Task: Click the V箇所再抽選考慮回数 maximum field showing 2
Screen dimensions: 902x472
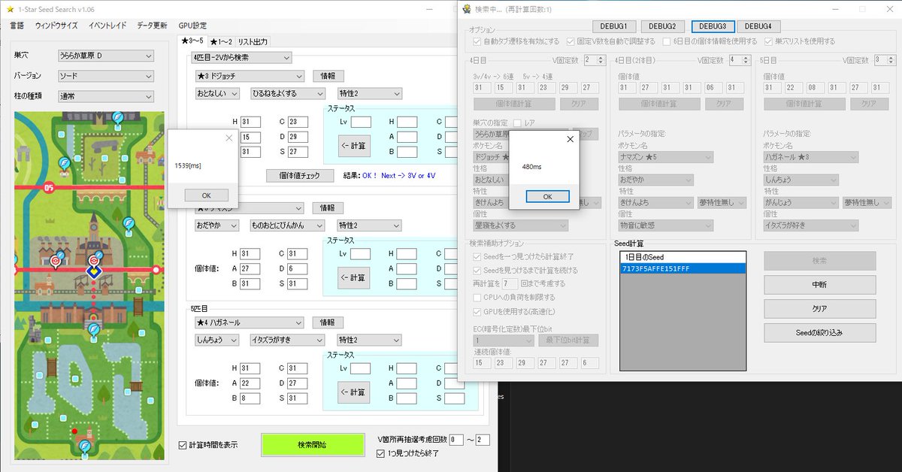Action: (x=483, y=440)
